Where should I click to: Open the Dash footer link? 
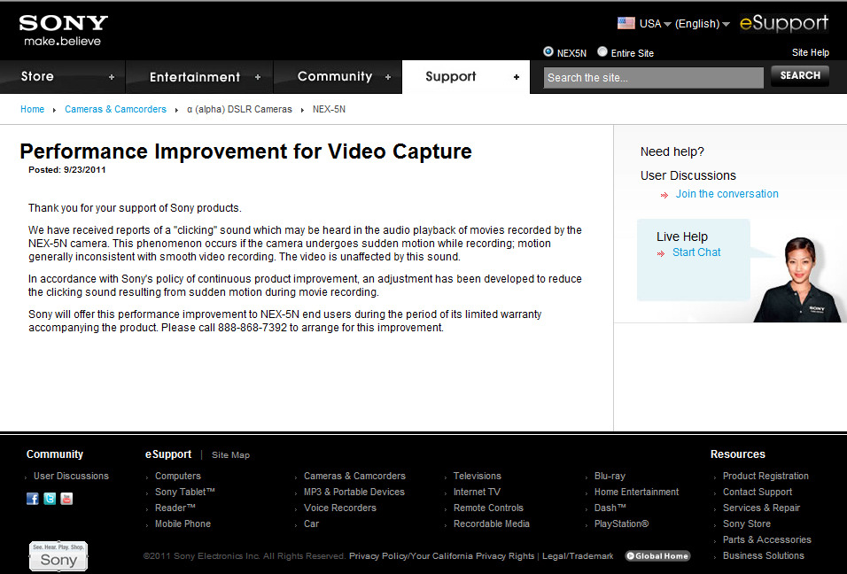pyautogui.click(x=610, y=508)
